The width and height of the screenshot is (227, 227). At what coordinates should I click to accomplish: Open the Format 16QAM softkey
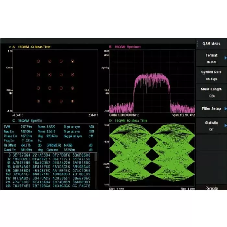coord(211,58)
